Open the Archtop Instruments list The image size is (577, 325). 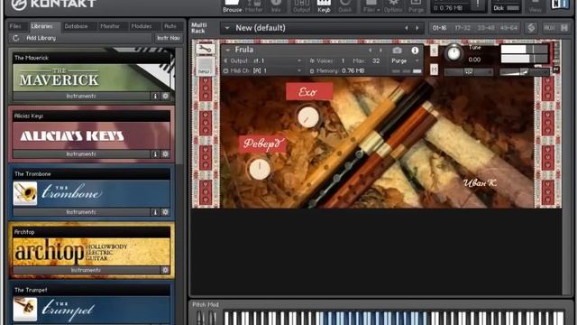coord(87,270)
